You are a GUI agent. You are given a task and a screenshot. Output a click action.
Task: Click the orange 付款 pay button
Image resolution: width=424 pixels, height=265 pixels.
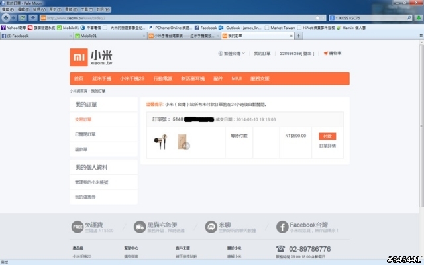[327, 136]
